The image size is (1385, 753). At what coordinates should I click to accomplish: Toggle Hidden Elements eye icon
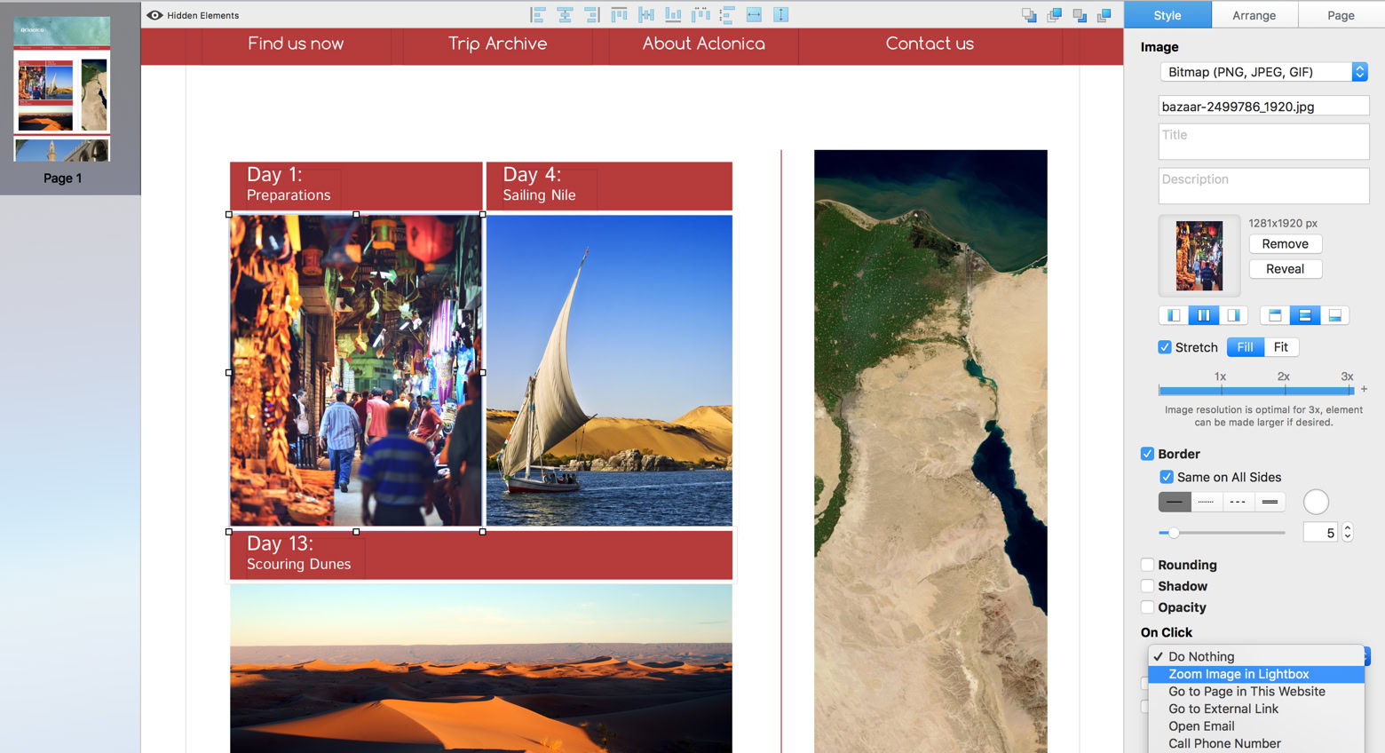pyautogui.click(x=154, y=15)
